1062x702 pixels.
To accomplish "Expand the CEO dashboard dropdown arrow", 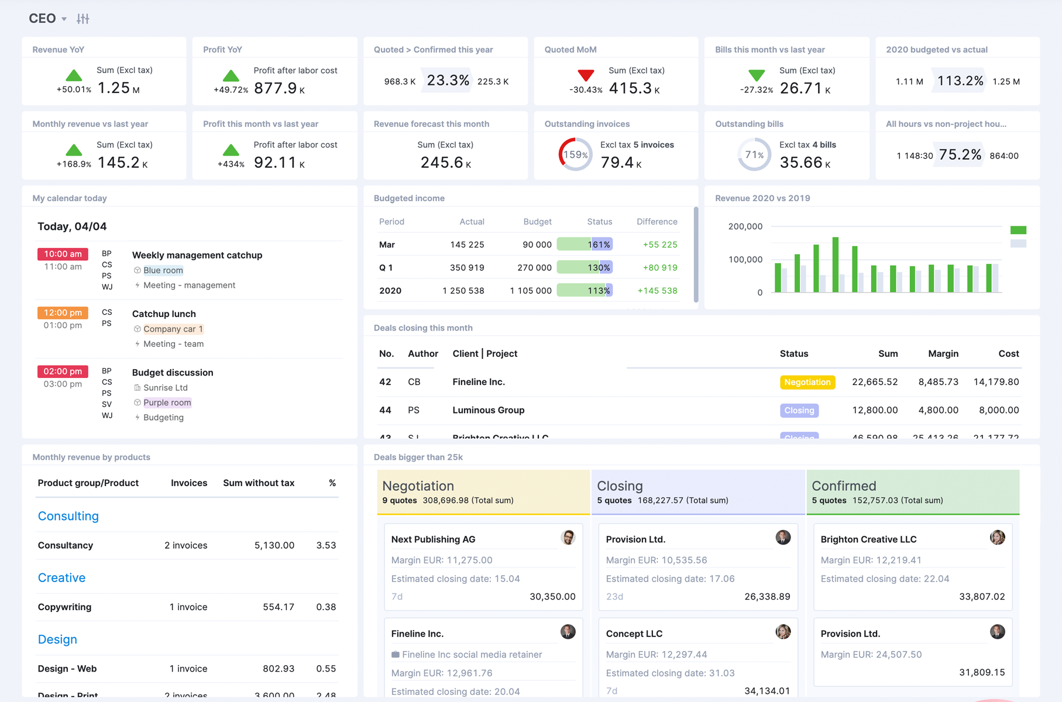I will 64,19.
